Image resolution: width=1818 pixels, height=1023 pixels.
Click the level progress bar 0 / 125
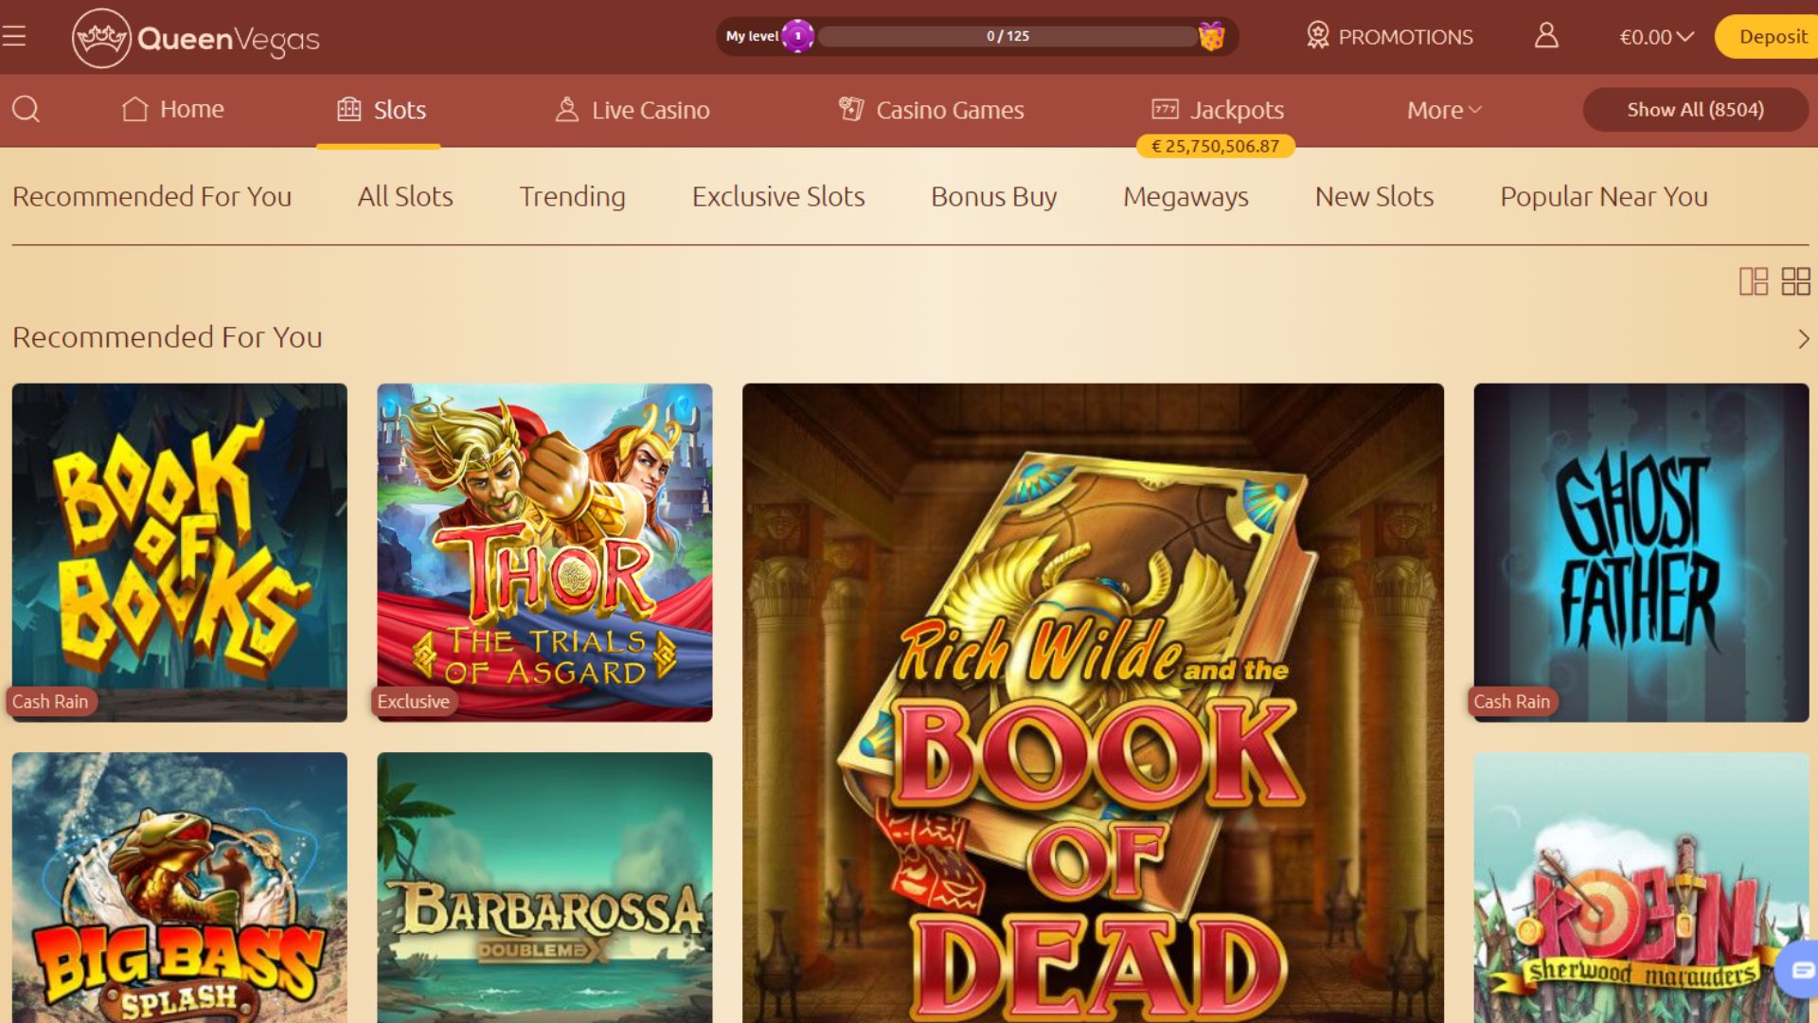[1007, 36]
